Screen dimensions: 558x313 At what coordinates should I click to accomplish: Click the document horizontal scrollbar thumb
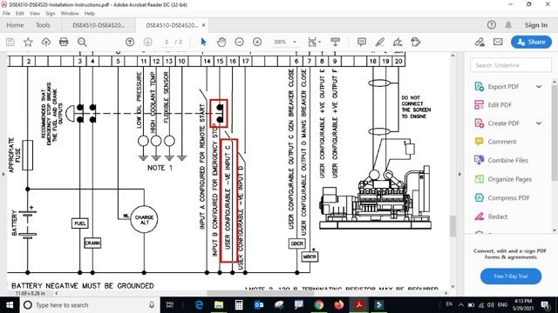[x=261, y=294]
